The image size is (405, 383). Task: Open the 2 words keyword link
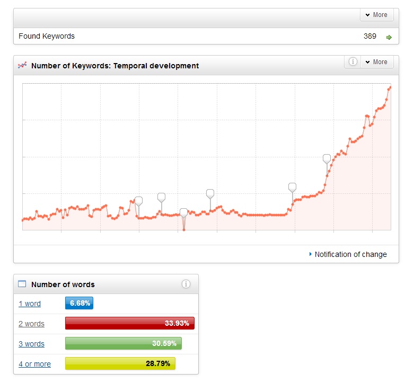pyautogui.click(x=31, y=324)
